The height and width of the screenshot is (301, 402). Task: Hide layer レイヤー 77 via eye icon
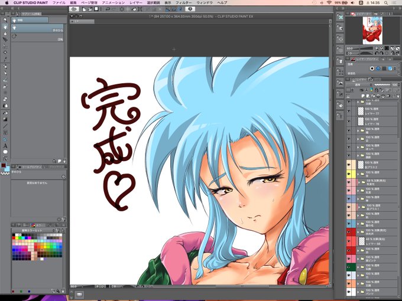click(348, 111)
